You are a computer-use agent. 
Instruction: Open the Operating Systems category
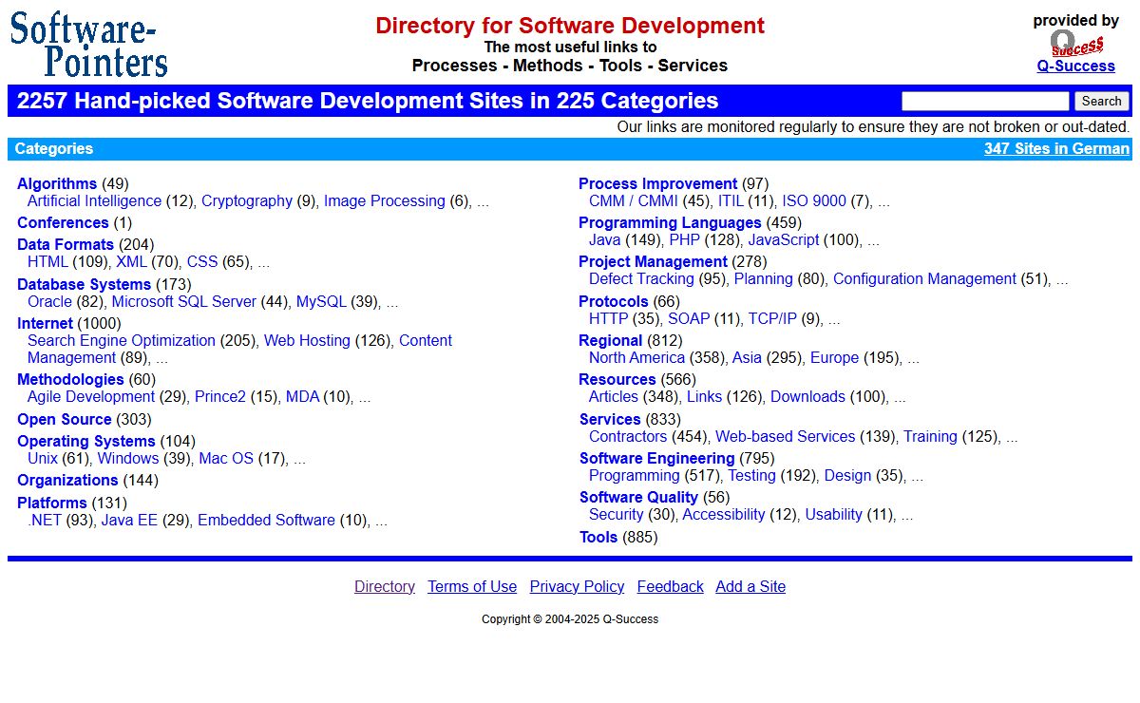pos(85,442)
